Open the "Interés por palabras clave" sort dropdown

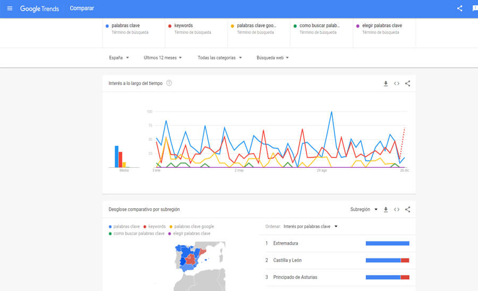(310, 226)
